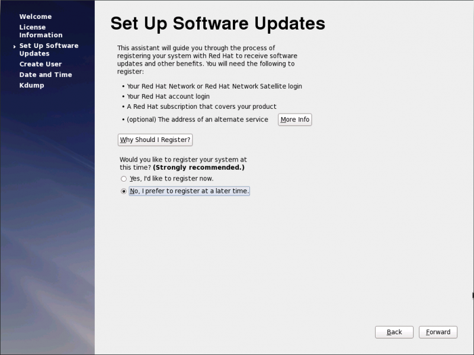Click the 'Red Hat Network Satellite login' bullet
The image size is (474, 355).
pyautogui.click(x=214, y=86)
